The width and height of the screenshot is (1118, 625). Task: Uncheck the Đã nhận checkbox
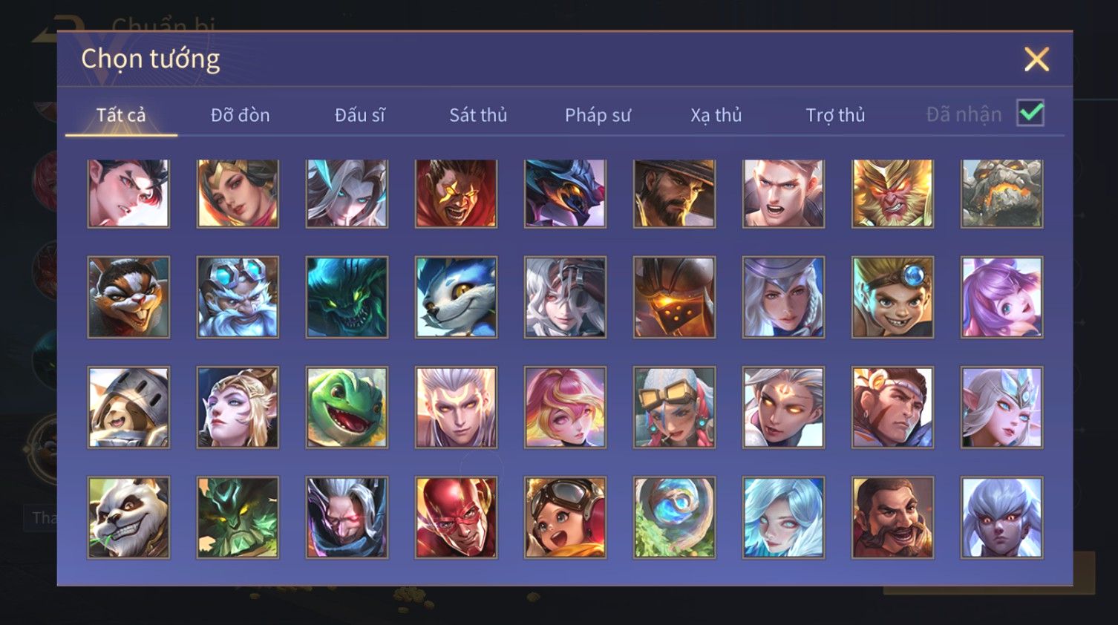[x=1030, y=114]
